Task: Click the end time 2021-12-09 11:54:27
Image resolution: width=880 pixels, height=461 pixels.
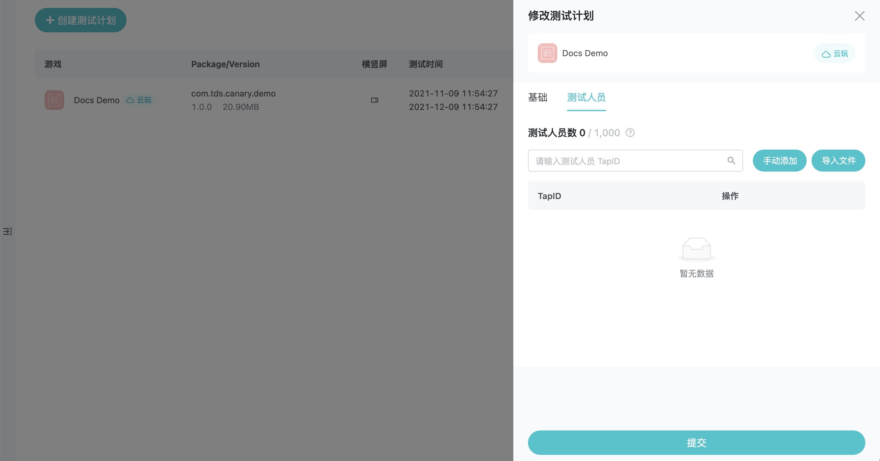Action: pos(453,107)
